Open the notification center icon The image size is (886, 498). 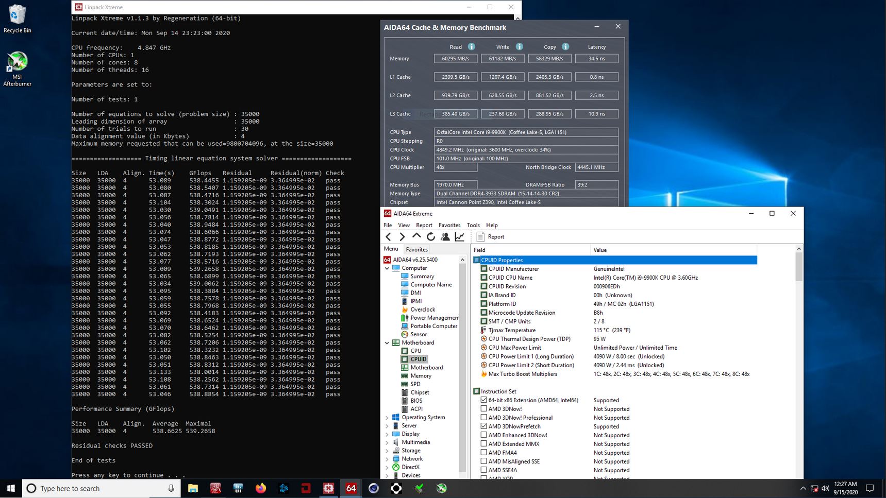(x=870, y=488)
